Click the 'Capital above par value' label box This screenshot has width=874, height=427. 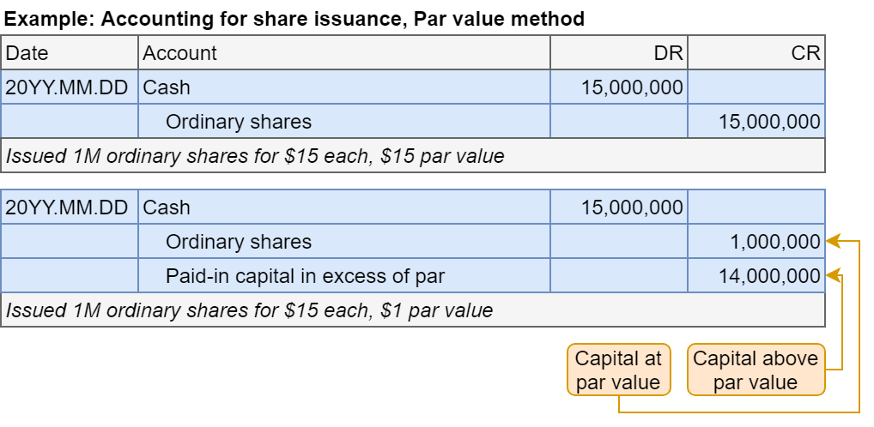[756, 370]
